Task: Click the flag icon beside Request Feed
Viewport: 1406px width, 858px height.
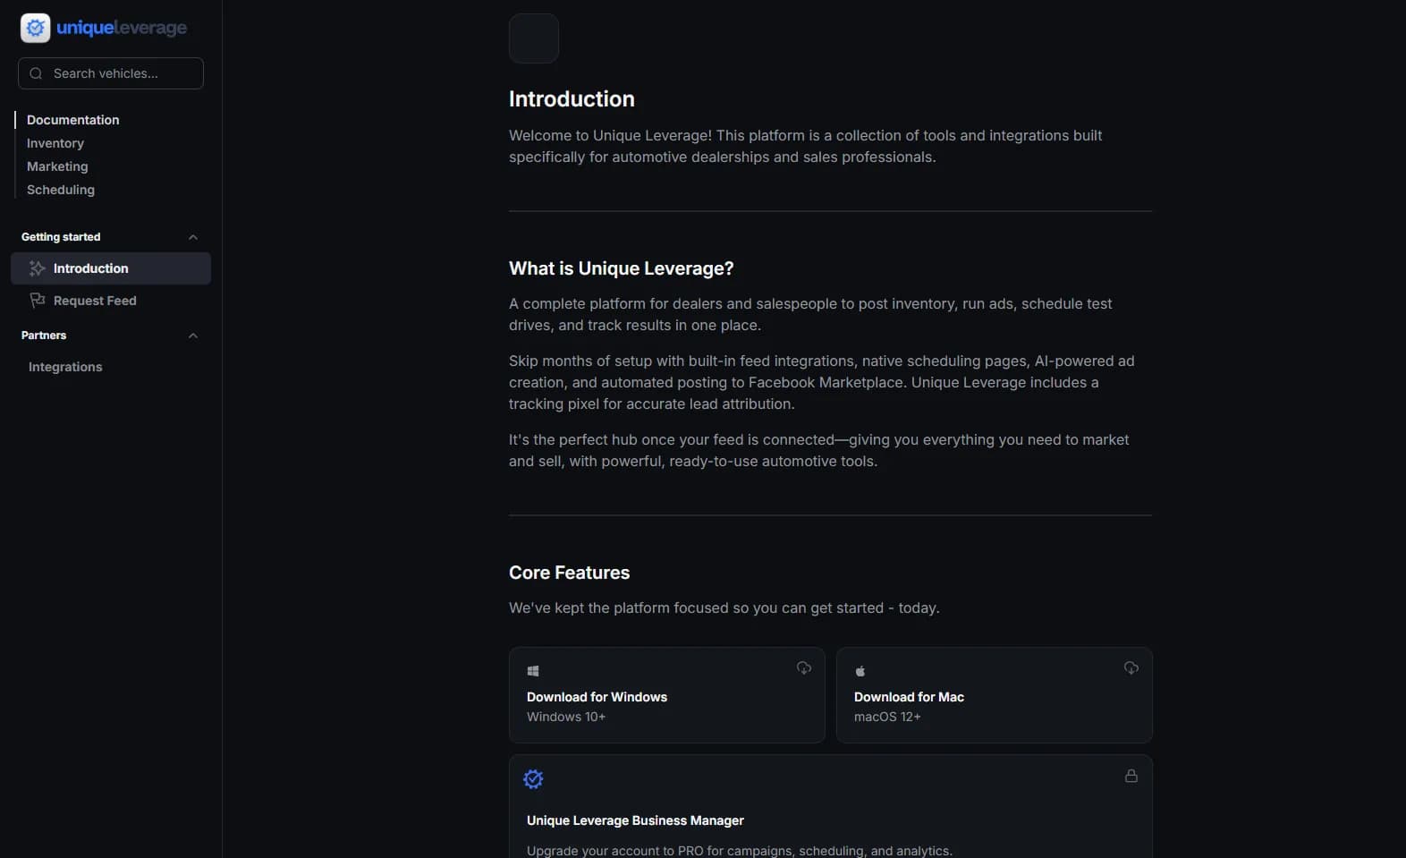Action: [37, 301]
